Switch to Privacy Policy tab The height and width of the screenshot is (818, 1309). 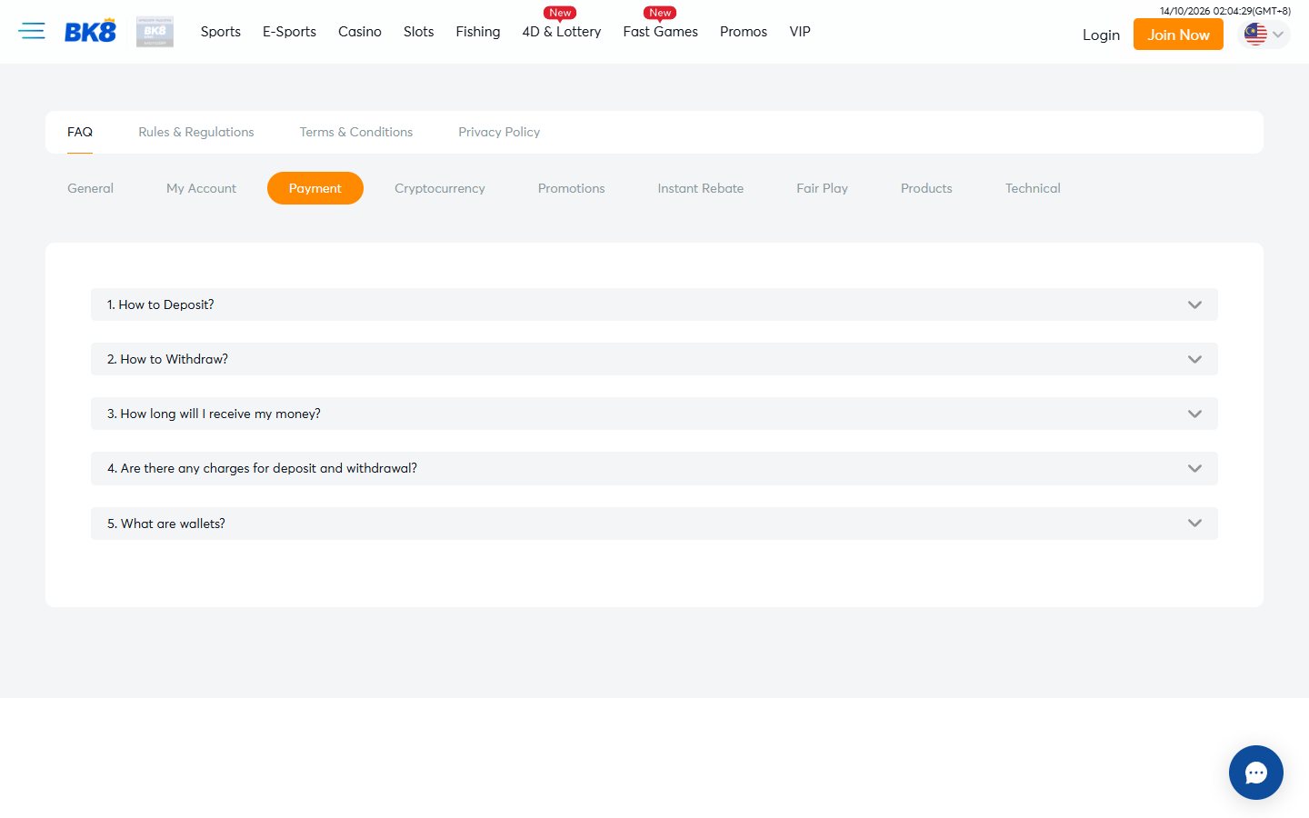499,132
